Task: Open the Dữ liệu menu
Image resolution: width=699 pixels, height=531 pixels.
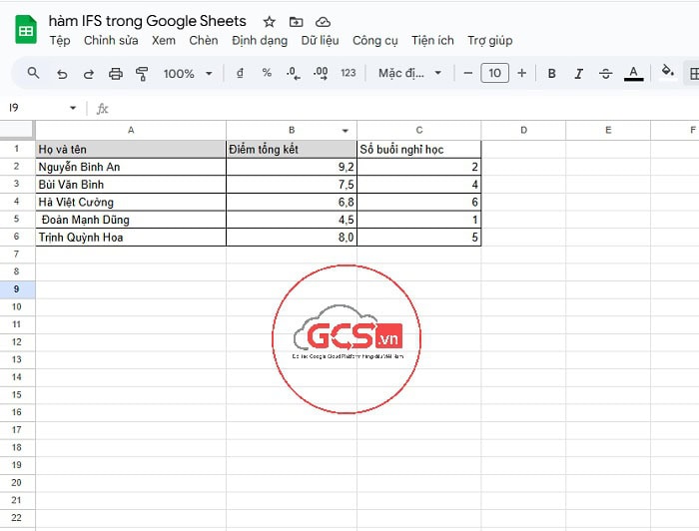Action: coord(320,41)
